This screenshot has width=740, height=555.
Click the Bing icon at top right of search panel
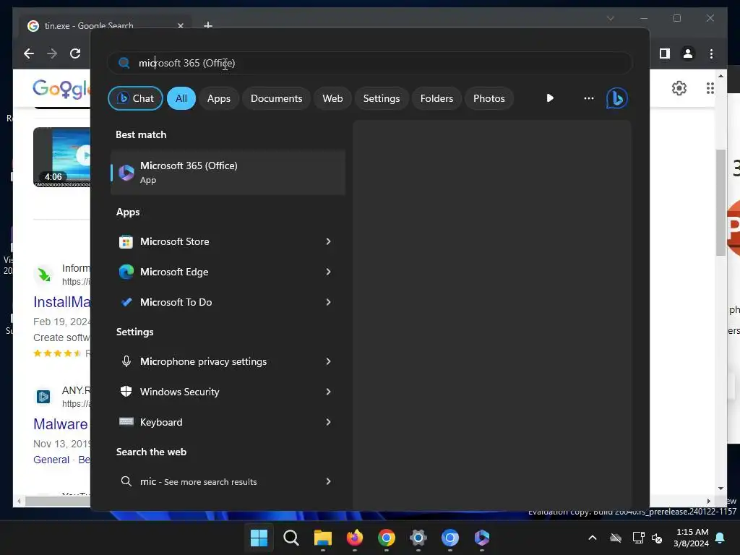pos(617,98)
